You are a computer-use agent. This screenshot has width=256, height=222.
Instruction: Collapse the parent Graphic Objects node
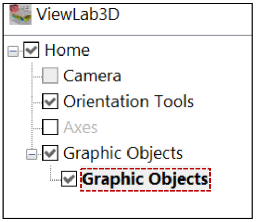point(32,155)
